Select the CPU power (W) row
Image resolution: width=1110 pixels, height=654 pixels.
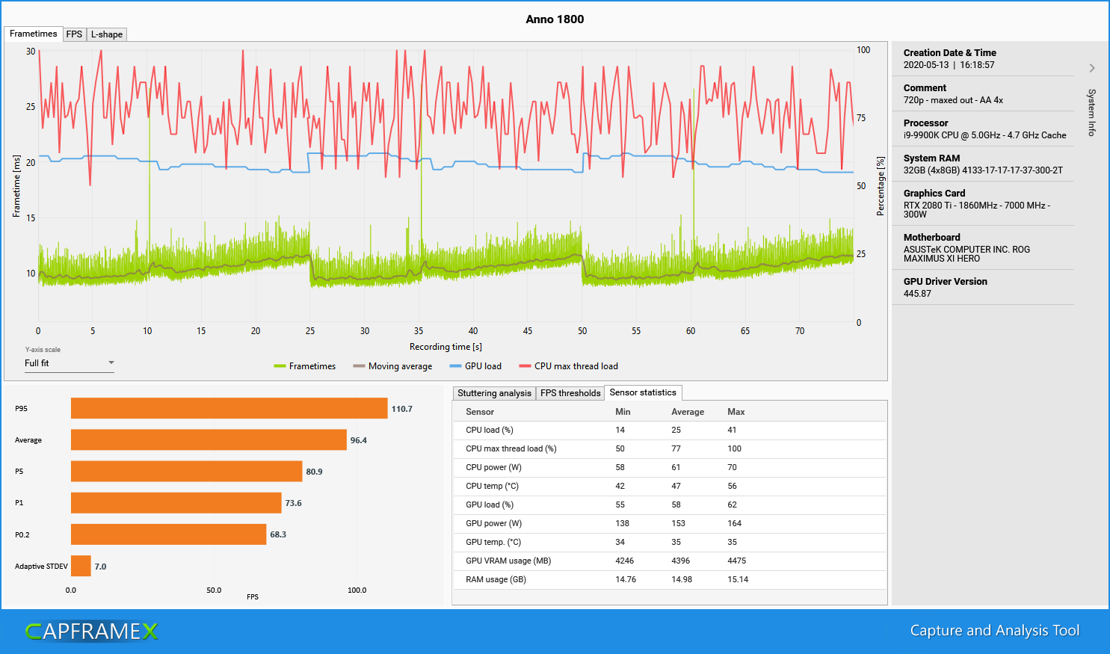coord(670,467)
